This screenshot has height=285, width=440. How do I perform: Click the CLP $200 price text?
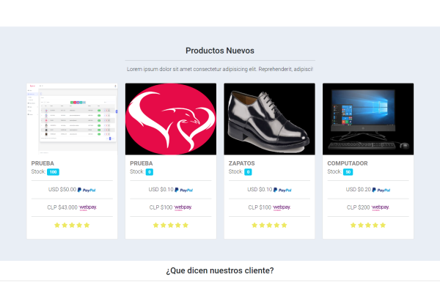pyautogui.click(x=359, y=207)
